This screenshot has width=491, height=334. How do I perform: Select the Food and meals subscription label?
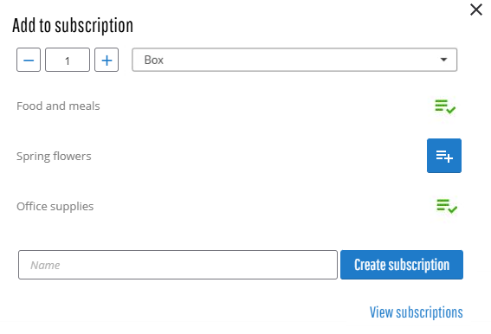click(x=58, y=106)
